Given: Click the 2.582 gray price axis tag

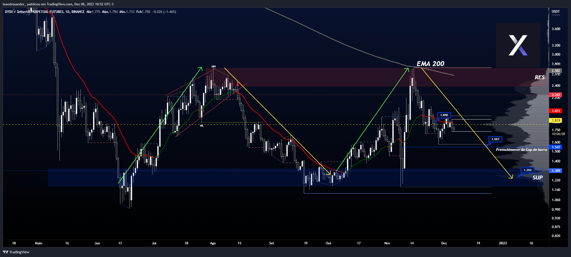Looking at the screenshot, I should [x=556, y=71].
